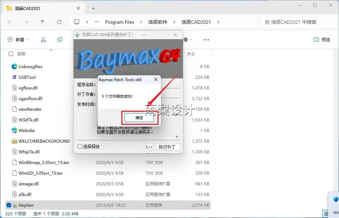The image size is (339, 218).
Task: Toggle the 选择释放 checkbox
Action: (80, 146)
